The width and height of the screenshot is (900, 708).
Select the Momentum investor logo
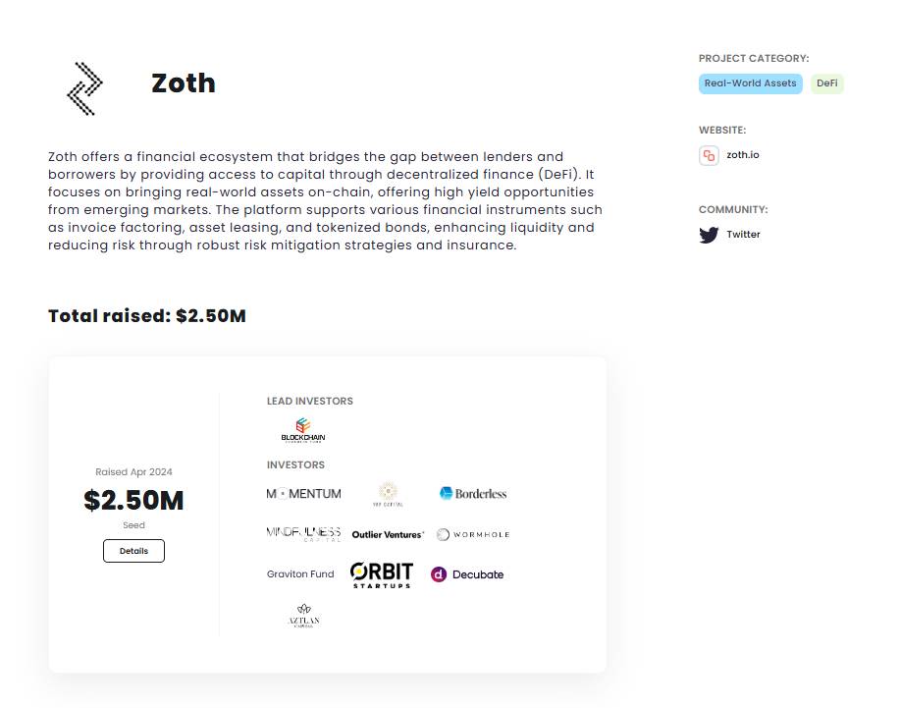(303, 494)
